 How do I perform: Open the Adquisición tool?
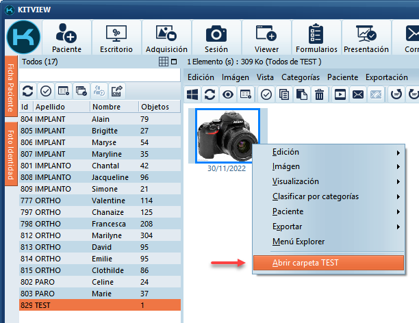coord(166,37)
